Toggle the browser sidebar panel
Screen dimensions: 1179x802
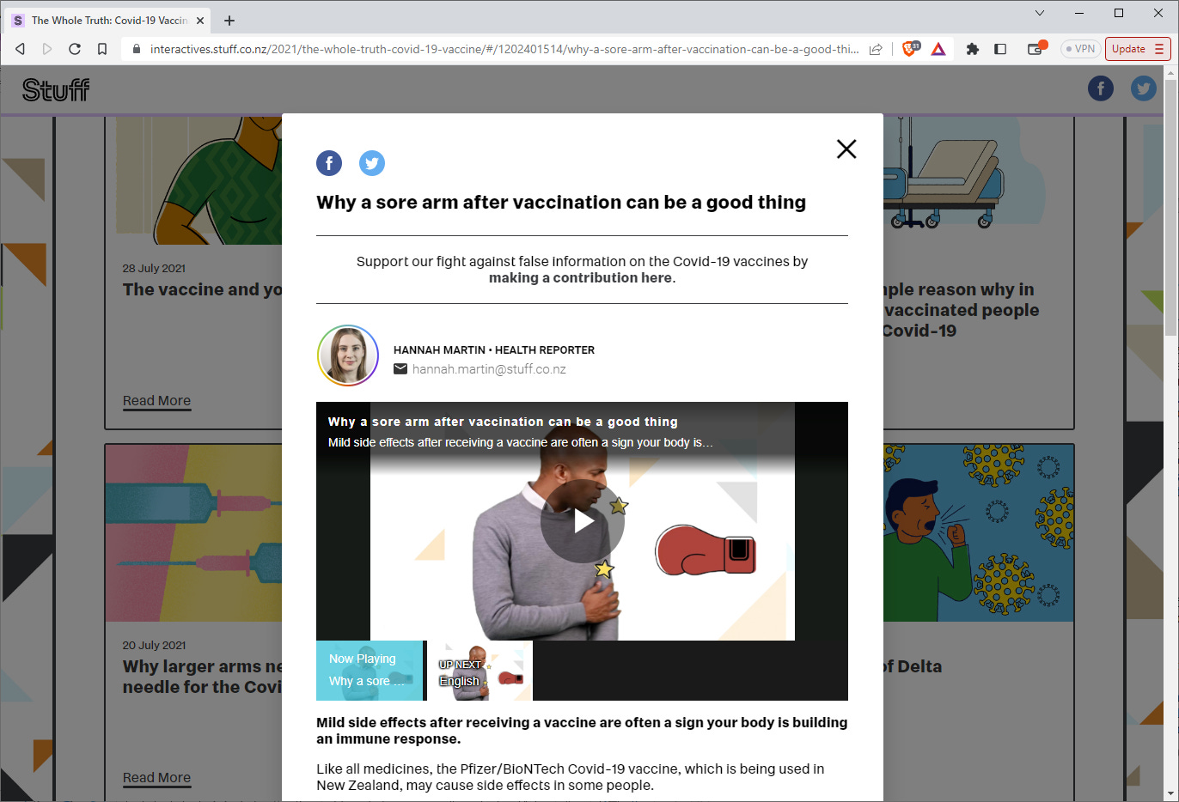pos(1000,49)
